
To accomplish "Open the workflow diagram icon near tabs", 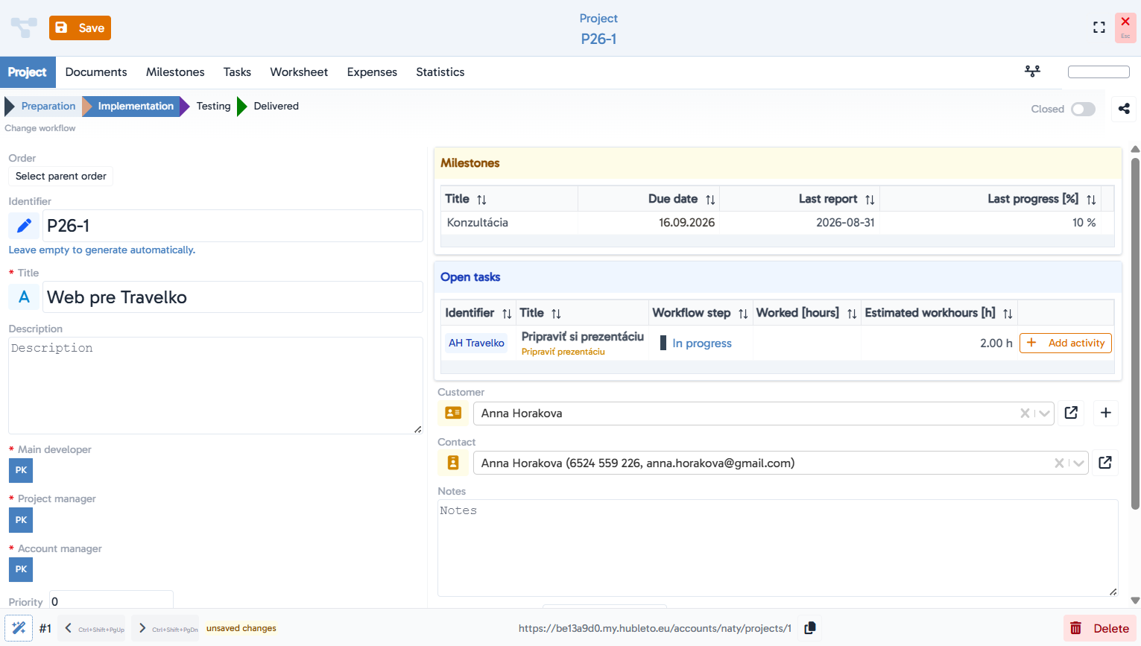I will (1032, 72).
